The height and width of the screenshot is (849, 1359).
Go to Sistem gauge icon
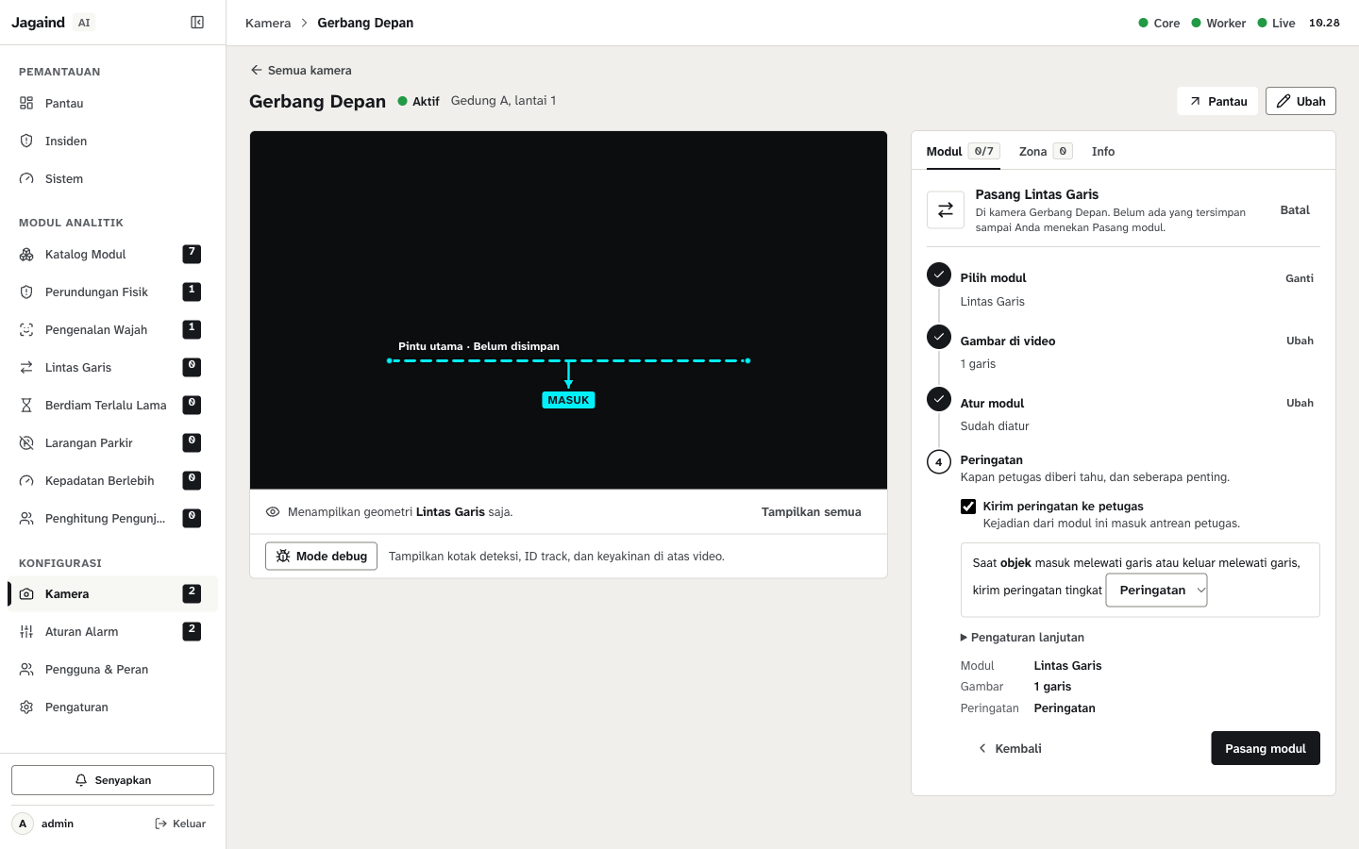point(26,179)
